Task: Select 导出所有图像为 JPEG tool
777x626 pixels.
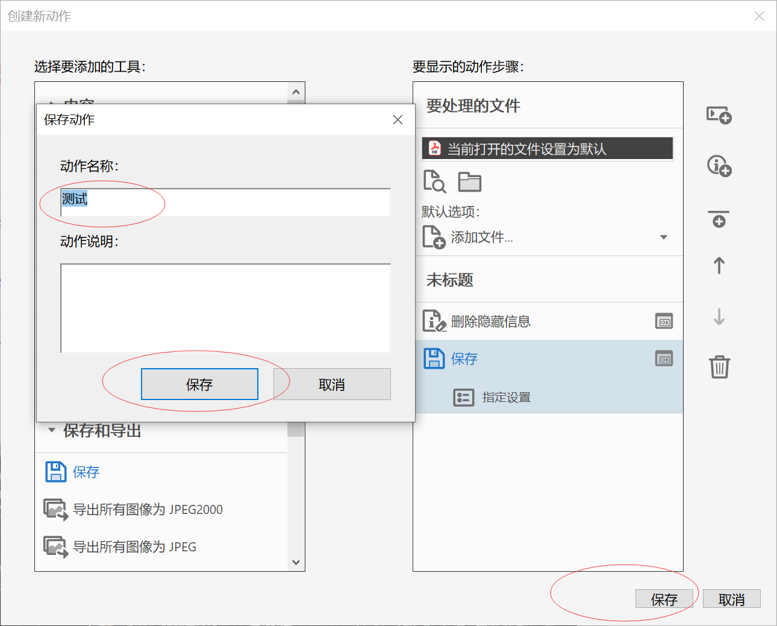Action: [134, 546]
